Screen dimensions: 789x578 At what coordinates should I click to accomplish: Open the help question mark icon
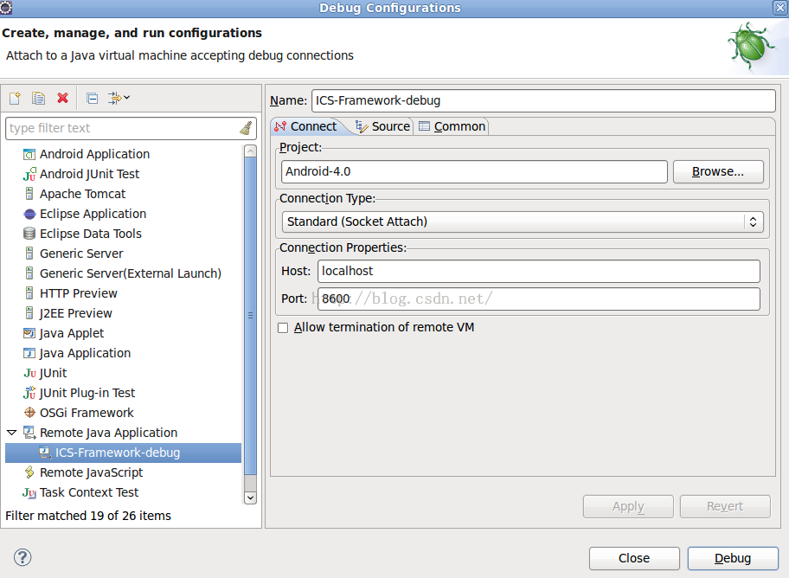(22, 557)
